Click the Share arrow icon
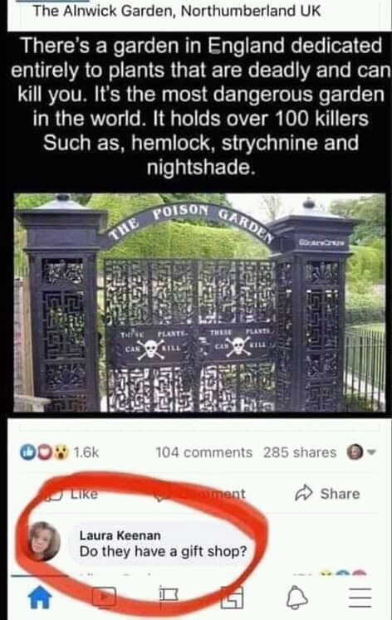 tap(304, 493)
